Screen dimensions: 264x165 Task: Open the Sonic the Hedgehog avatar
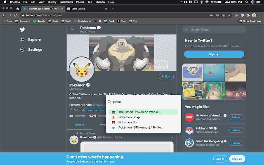[x=189, y=143]
